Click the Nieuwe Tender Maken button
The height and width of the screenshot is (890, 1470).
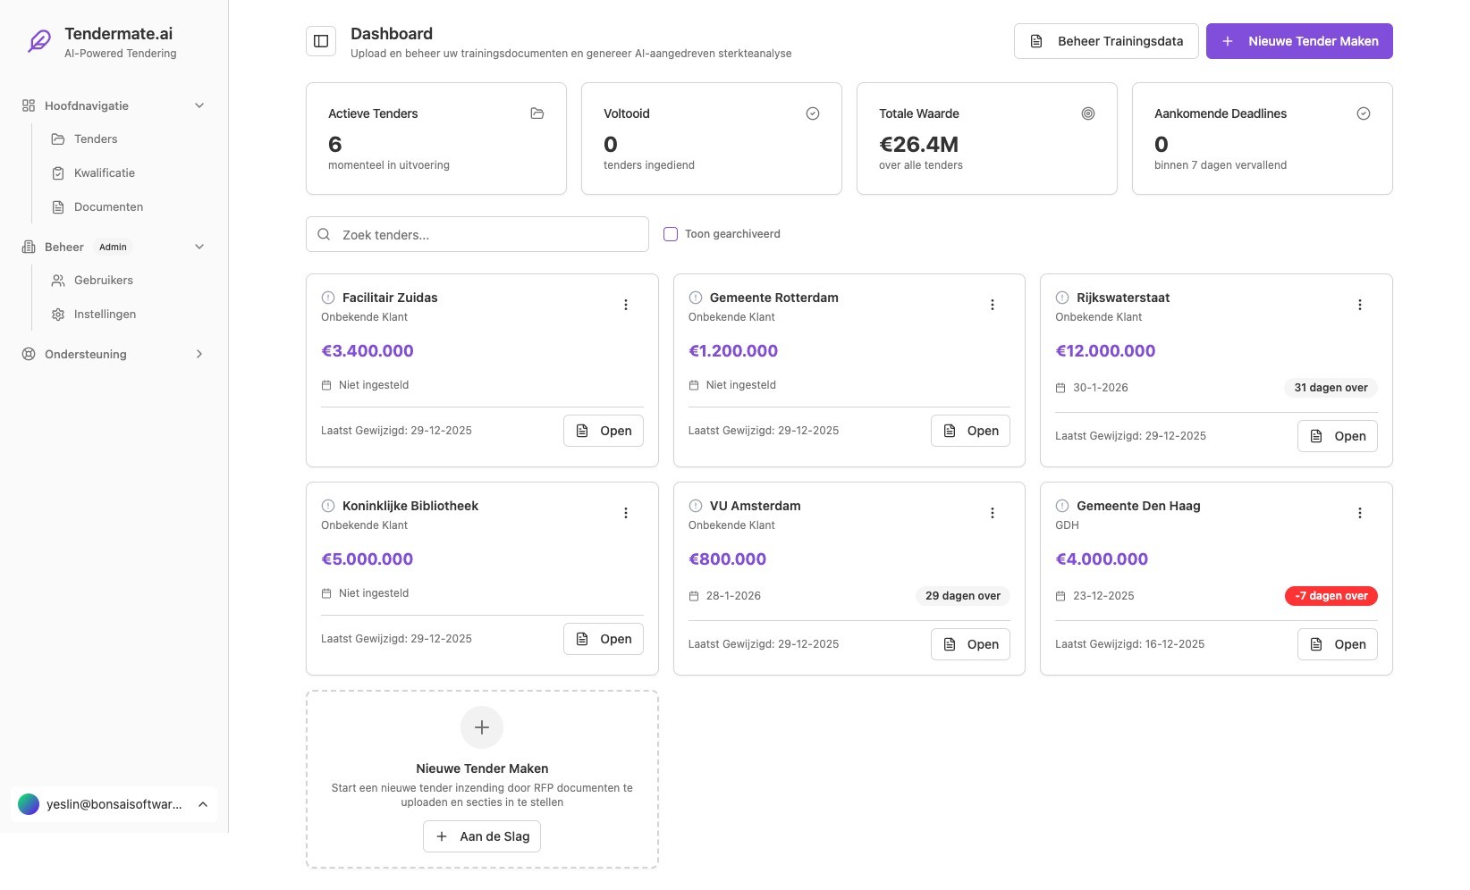coord(1299,41)
